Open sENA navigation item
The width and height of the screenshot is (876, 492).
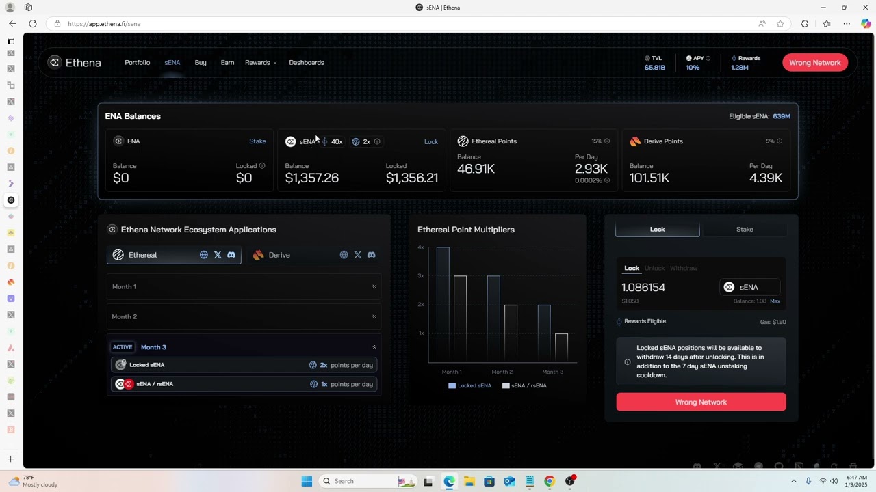click(x=172, y=63)
